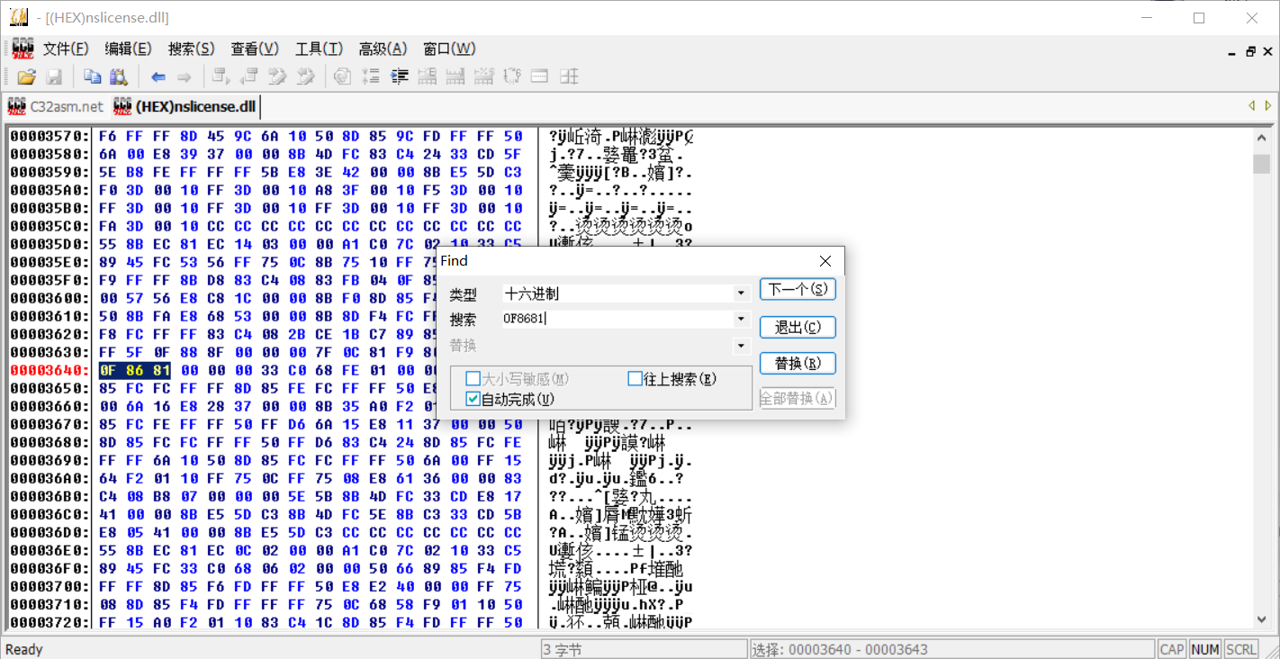The height and width of the screenshot is (659, 1280).
Task: Click the ruler icon marked with B
Action: pos(428,77)
